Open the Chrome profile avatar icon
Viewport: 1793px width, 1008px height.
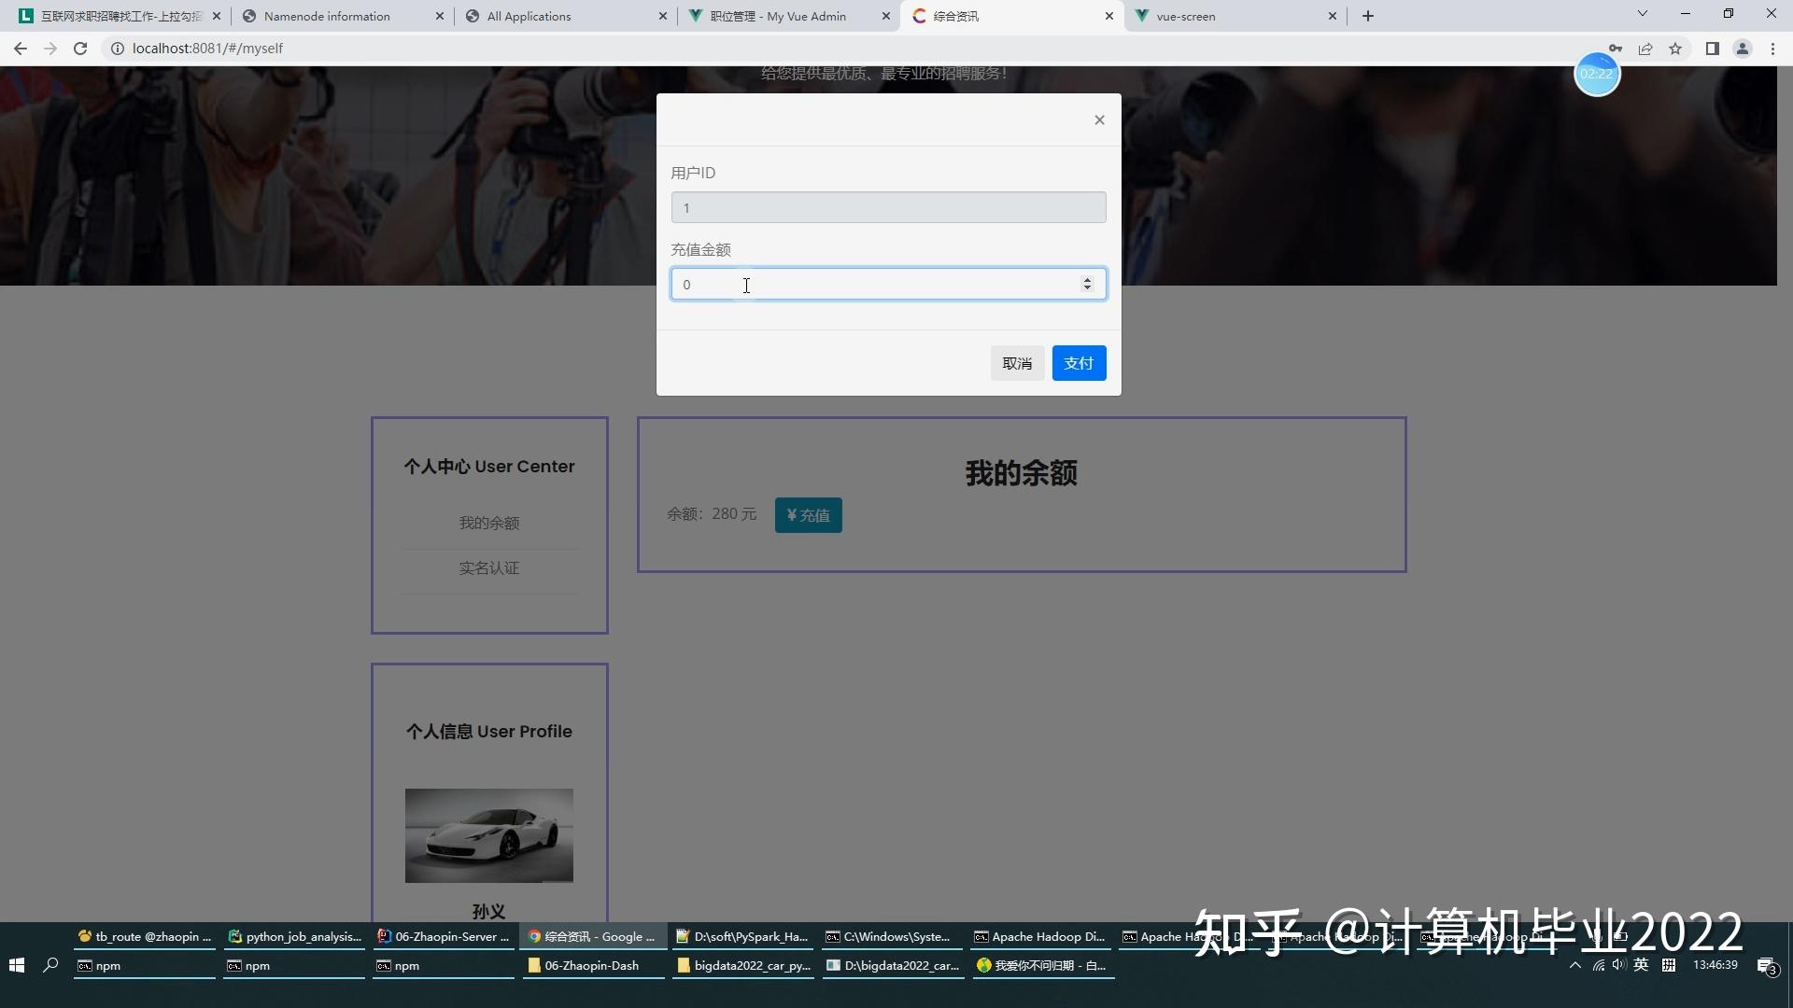[1742, 49]
